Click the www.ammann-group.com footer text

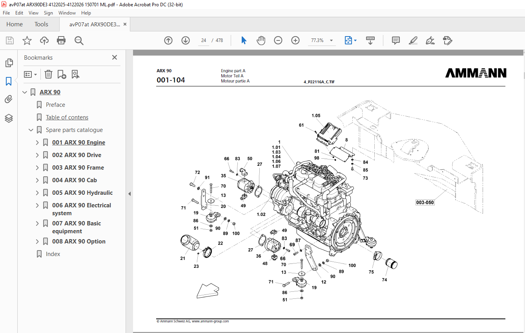pos(210,321)
